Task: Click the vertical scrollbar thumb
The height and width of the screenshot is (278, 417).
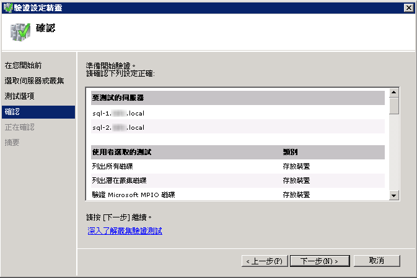Action: [394, 106]
